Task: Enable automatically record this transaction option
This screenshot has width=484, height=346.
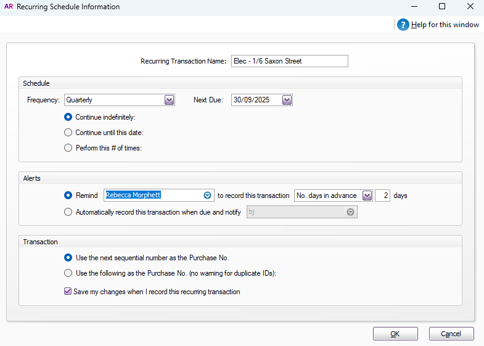Action: coord(68,212)
